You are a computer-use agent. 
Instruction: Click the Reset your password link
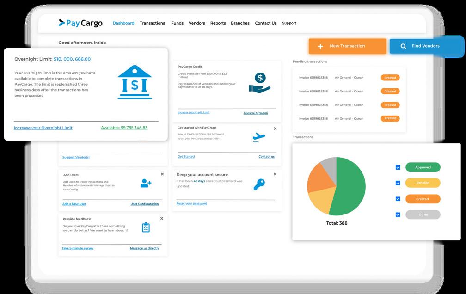pyautogui.click(x=192, y=204)
